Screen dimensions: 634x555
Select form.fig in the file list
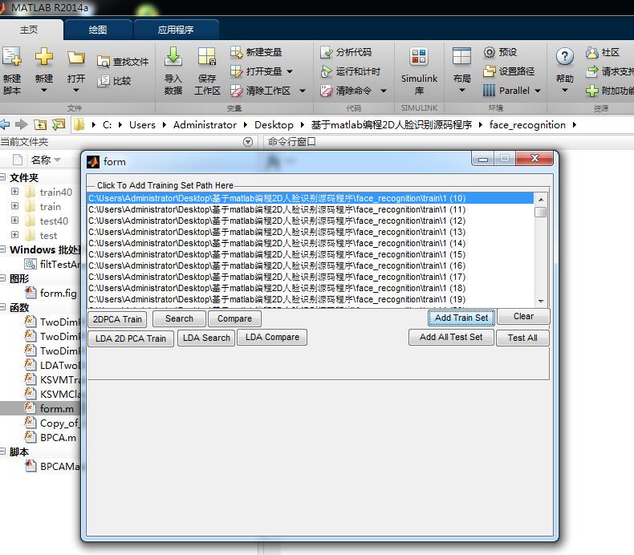(58, 293)
